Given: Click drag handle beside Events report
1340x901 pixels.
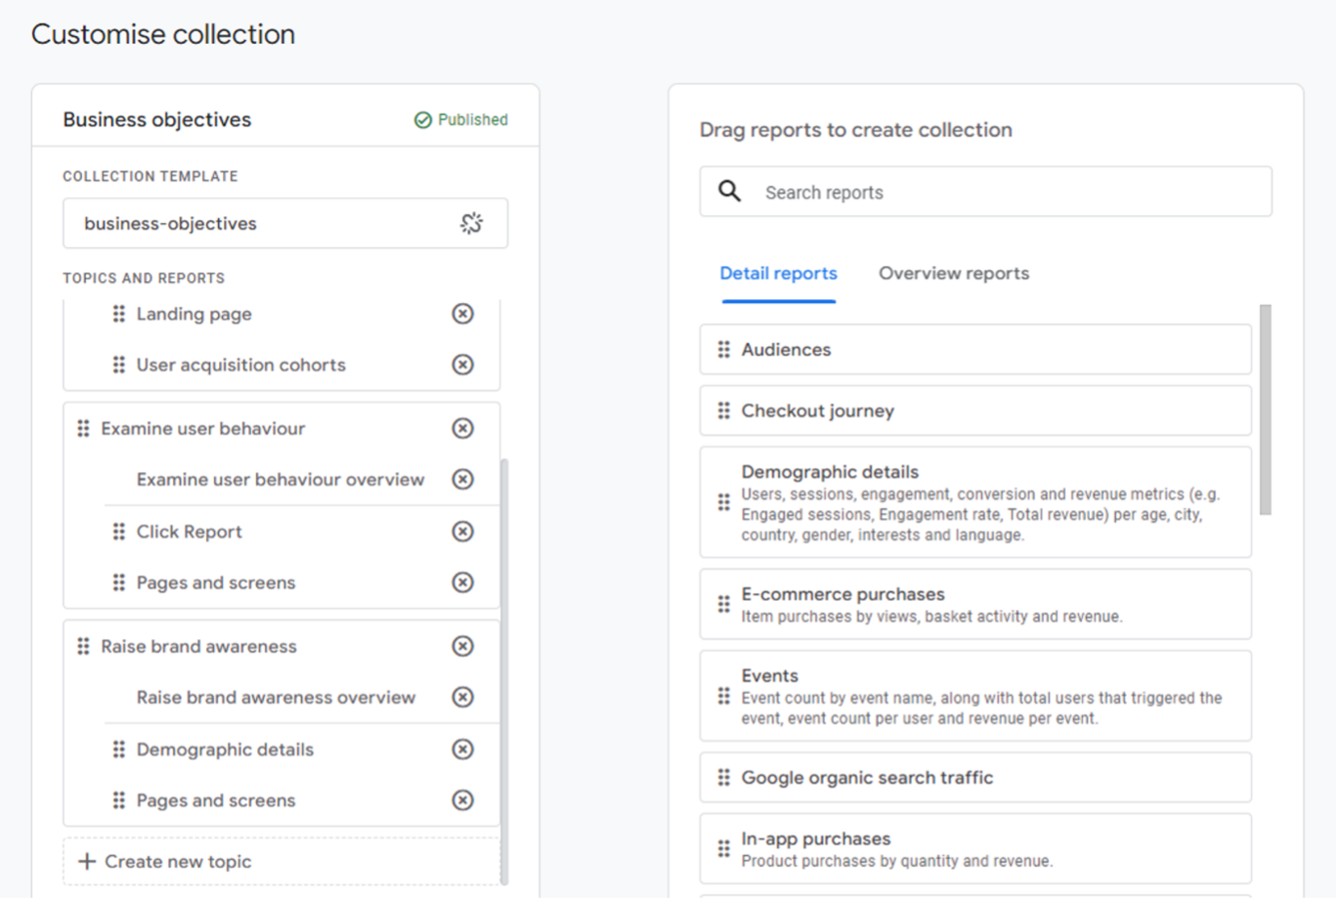Looking at the screenshot, I should pos(724,697).
